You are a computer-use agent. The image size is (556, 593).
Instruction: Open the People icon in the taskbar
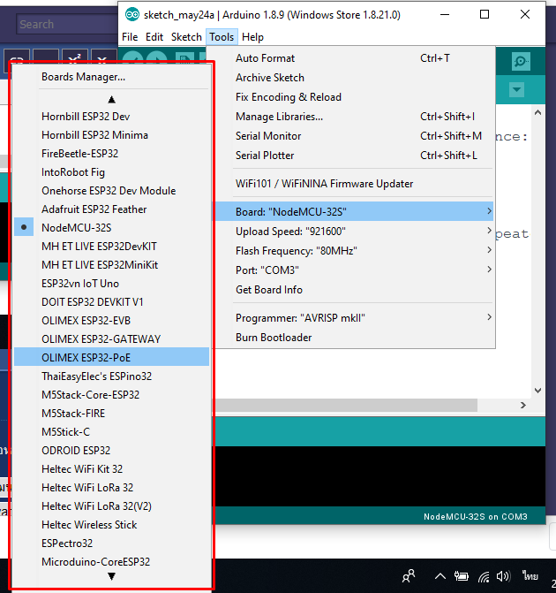pos(409,576)
